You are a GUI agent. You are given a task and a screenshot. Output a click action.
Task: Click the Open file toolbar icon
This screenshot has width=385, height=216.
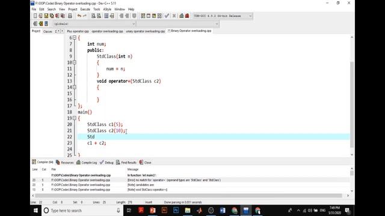click(x=40, y=16)
